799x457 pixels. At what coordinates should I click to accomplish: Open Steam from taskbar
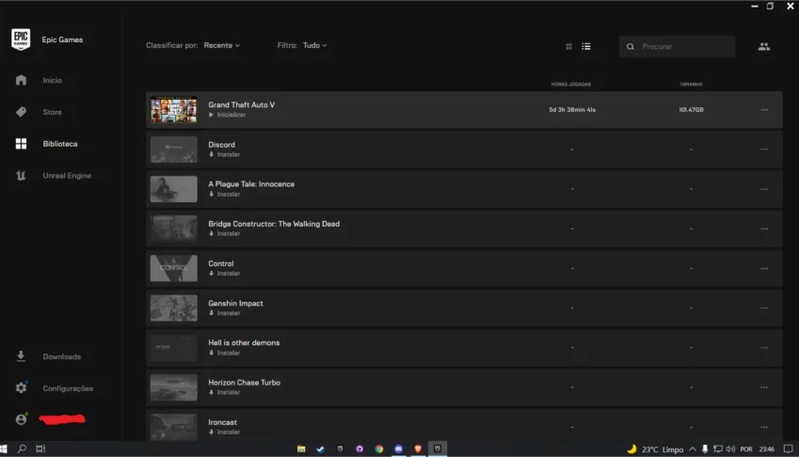coord(321,449)
